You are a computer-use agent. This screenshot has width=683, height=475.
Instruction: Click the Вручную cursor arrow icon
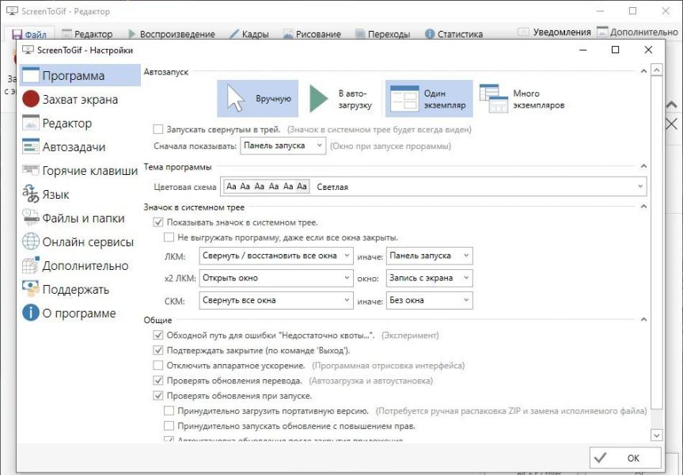pyautogui.click(x=236, y=98)
